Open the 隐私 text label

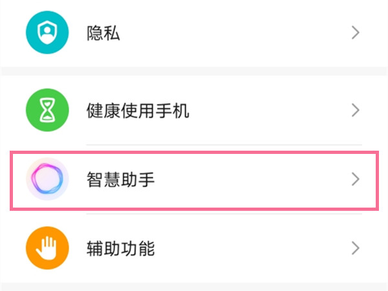[x=103, y=33]
